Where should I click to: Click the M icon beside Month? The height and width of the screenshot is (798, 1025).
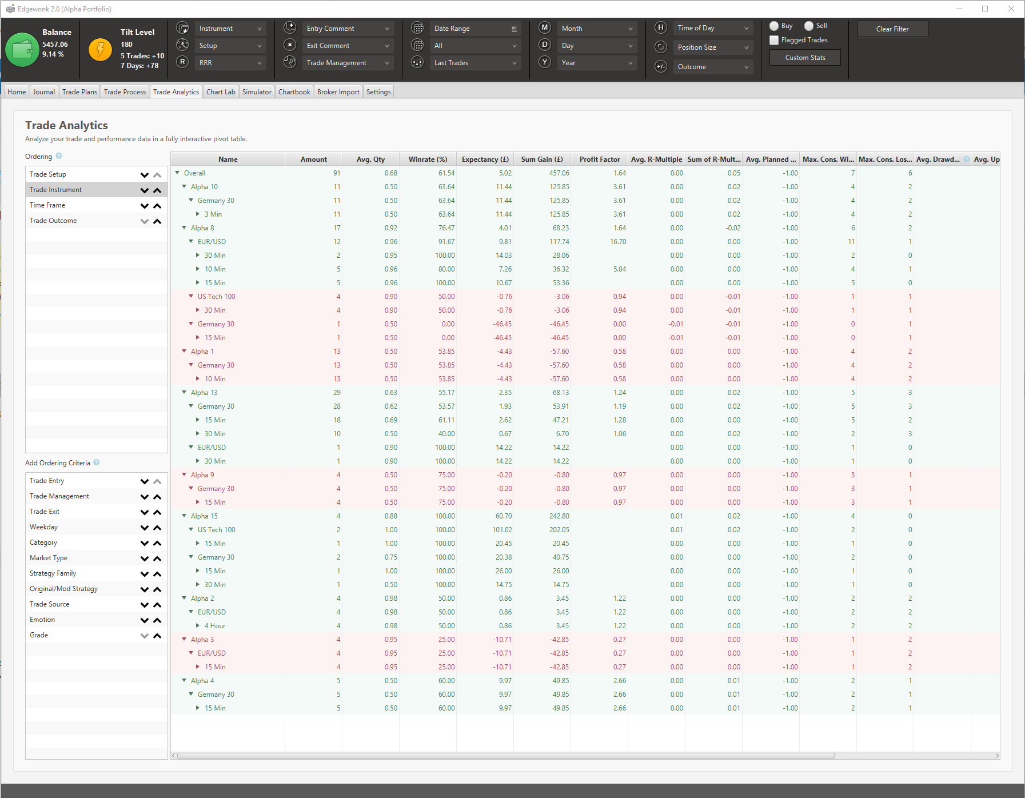[545, 28]
